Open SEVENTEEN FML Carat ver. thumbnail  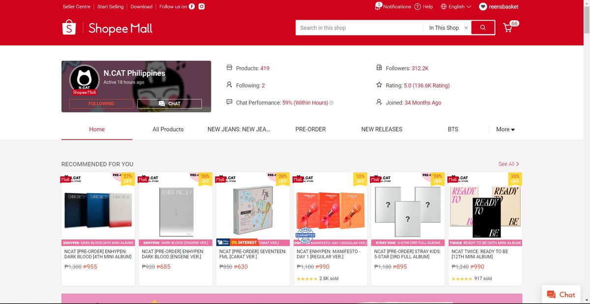click(253, 209)
